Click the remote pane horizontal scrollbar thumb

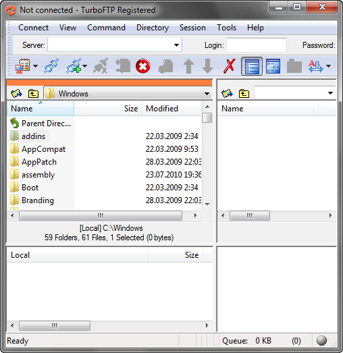pos(250,216)
